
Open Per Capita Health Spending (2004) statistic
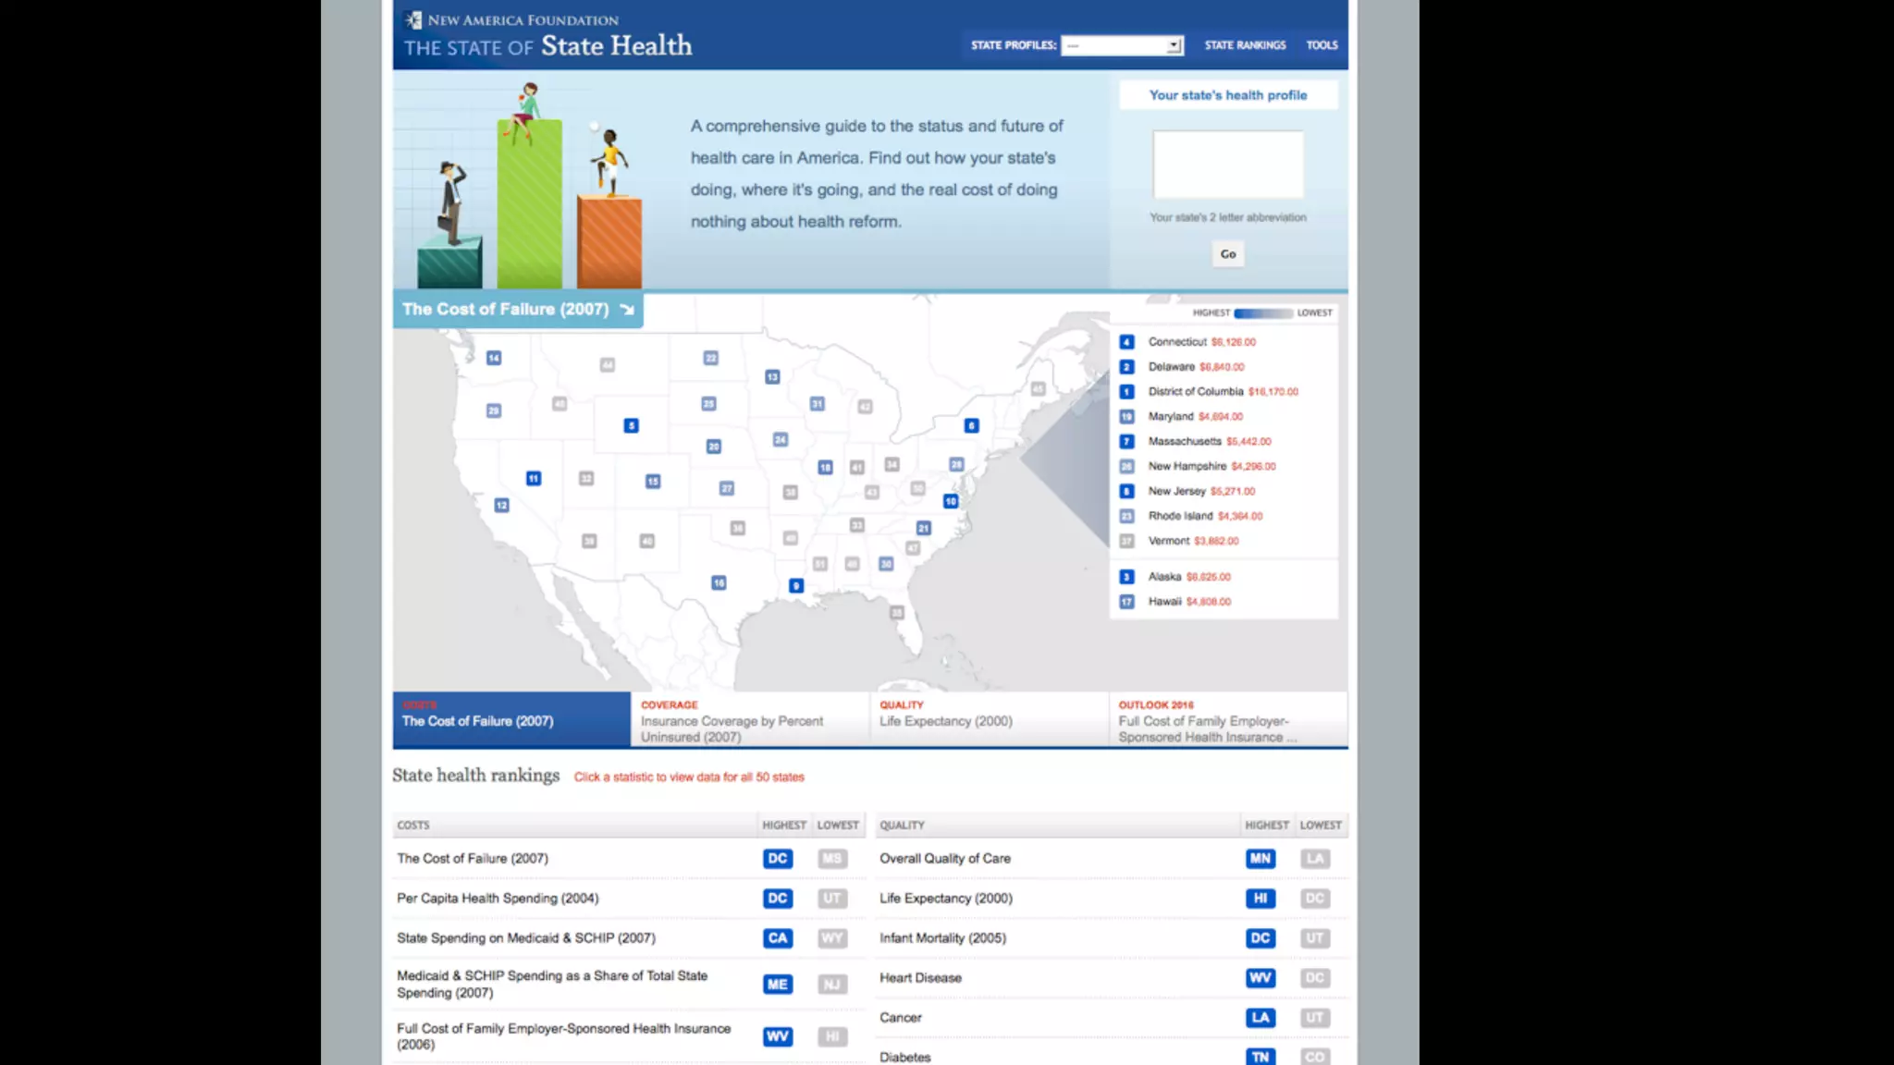pyautogui.click(x=498, y=899)
